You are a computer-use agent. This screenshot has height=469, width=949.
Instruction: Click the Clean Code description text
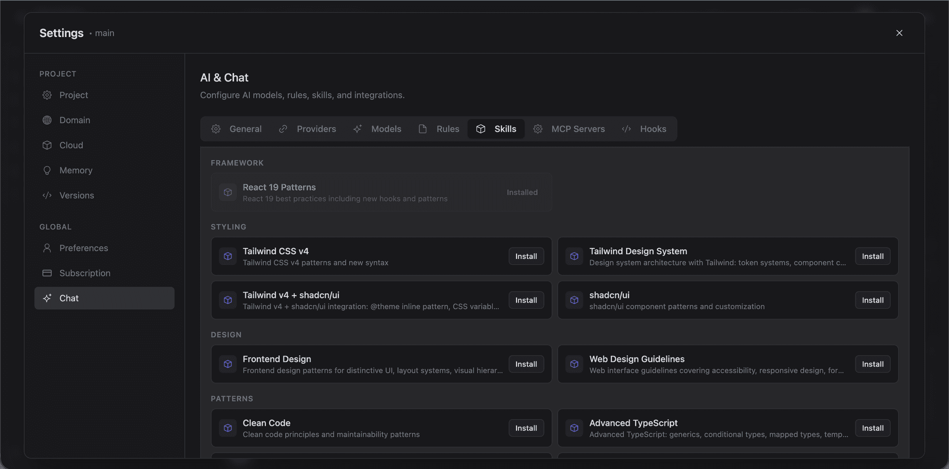coord(331,434)
